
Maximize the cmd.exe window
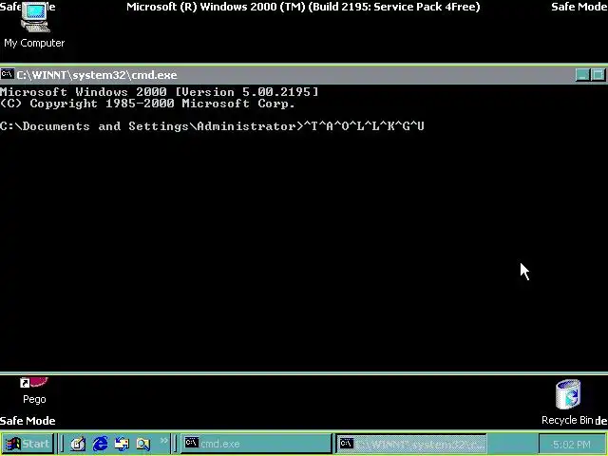pyautogui.click(x=598, y=75)
